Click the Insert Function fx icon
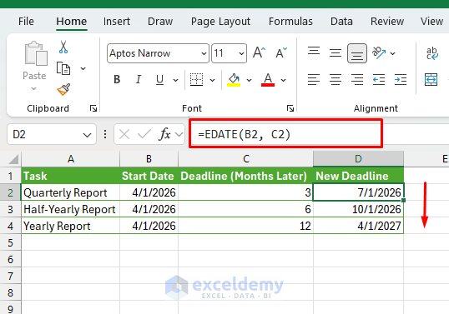 click(164, 134)
